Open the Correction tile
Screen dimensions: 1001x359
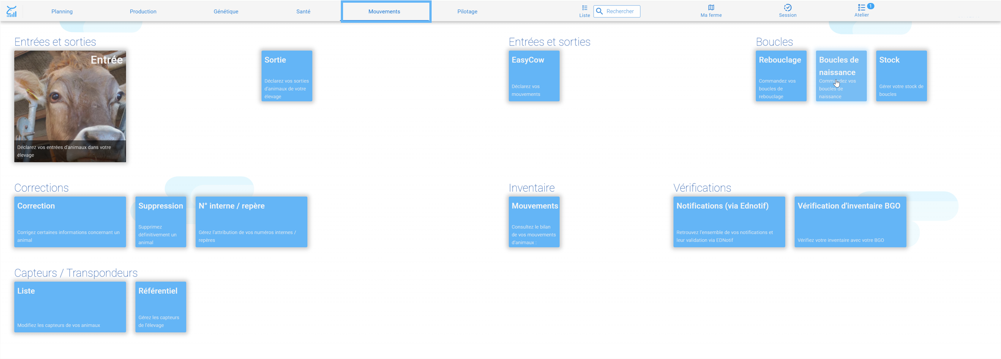(70, 222)
